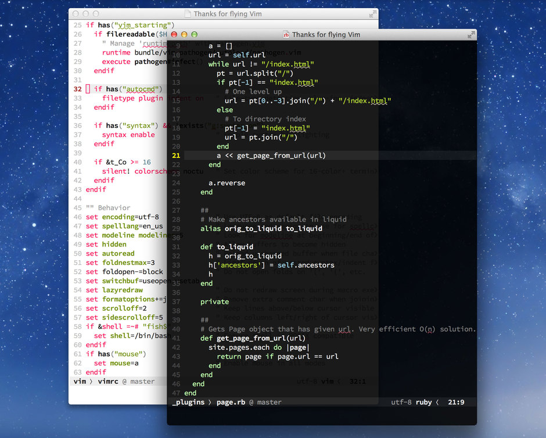The width and height of the screenshot is (546, 438).
Task: Click 'set encoding=utf-8' in vimrc window
Action: click(122, 217)
